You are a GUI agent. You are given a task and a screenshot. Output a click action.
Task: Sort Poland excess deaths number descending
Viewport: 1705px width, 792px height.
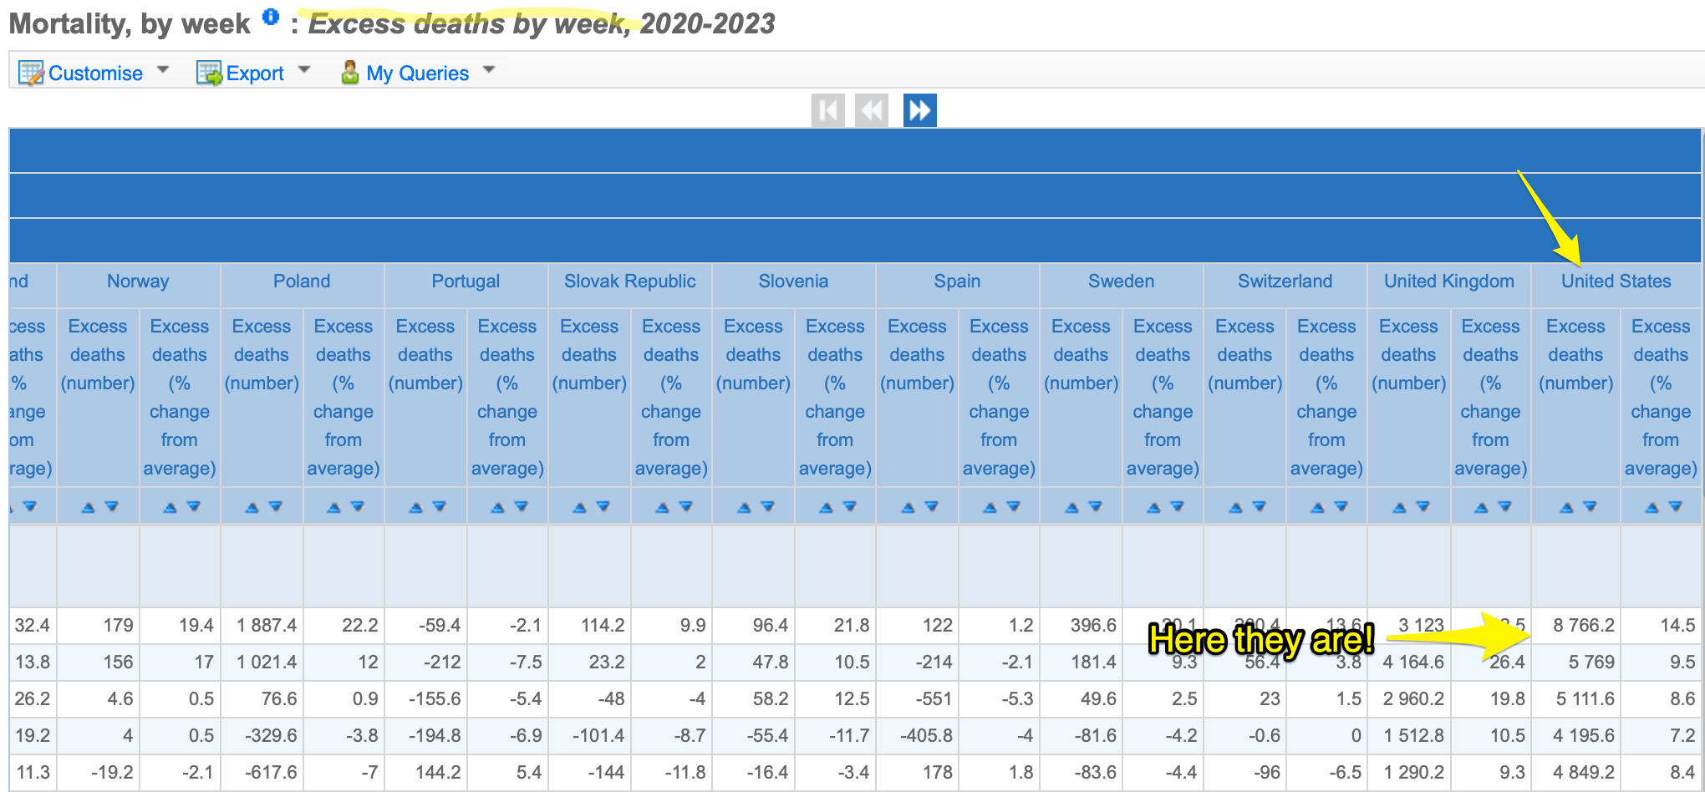coord(275,506)
